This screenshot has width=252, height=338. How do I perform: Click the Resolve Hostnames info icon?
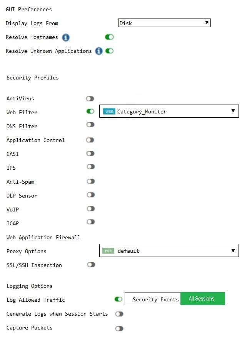click(x=66, y=37)
